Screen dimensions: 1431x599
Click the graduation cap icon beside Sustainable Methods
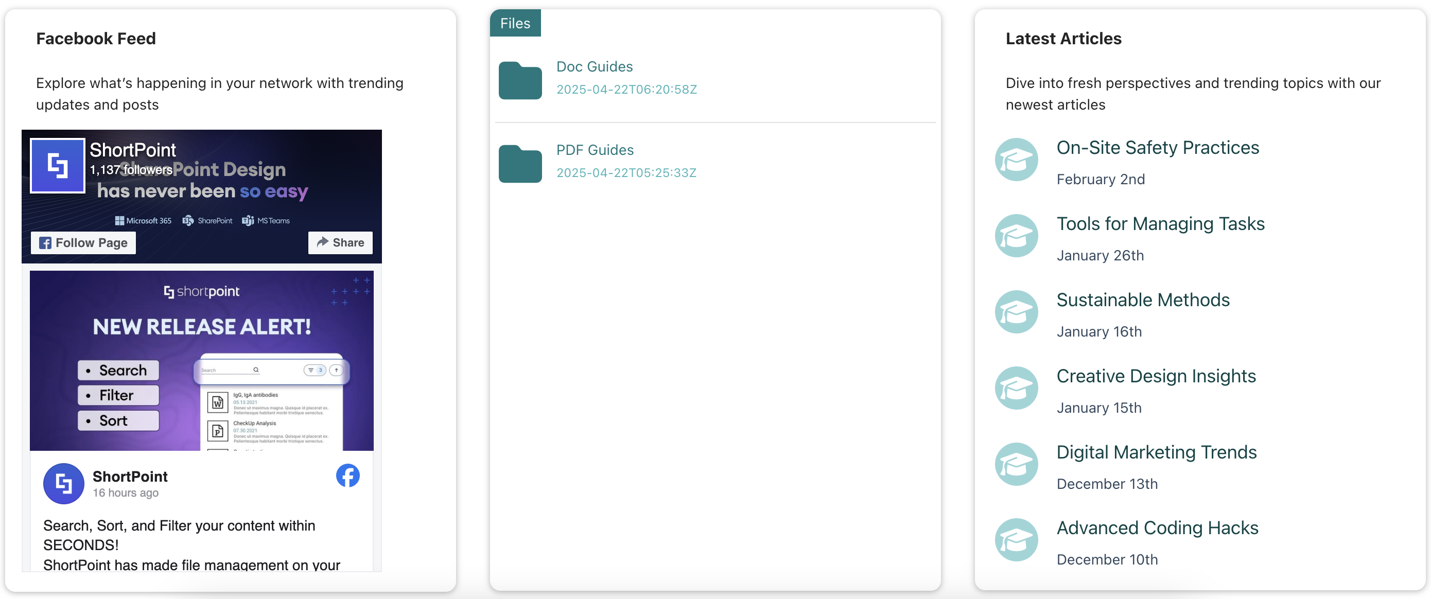tap(1016, 312)
